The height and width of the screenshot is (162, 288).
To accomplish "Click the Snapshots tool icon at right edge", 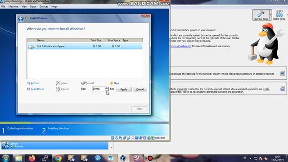I will [283, 89].
